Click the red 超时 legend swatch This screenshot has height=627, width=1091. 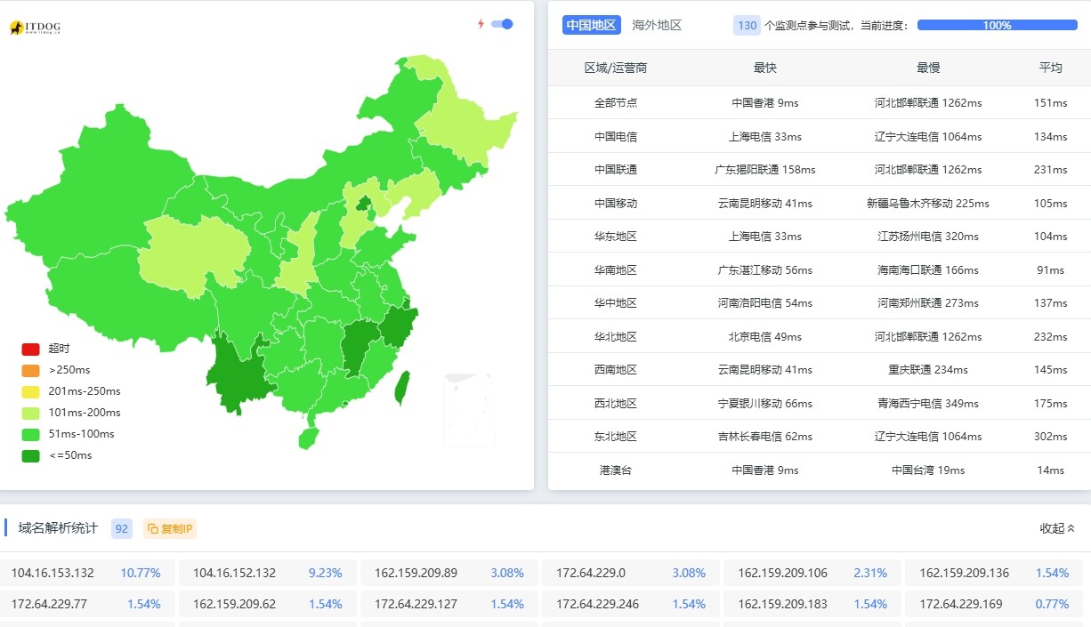31,349
